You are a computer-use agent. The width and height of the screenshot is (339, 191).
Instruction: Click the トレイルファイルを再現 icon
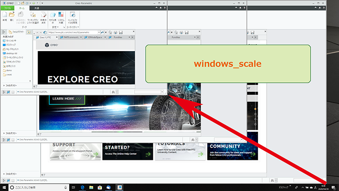click(72, 15)
